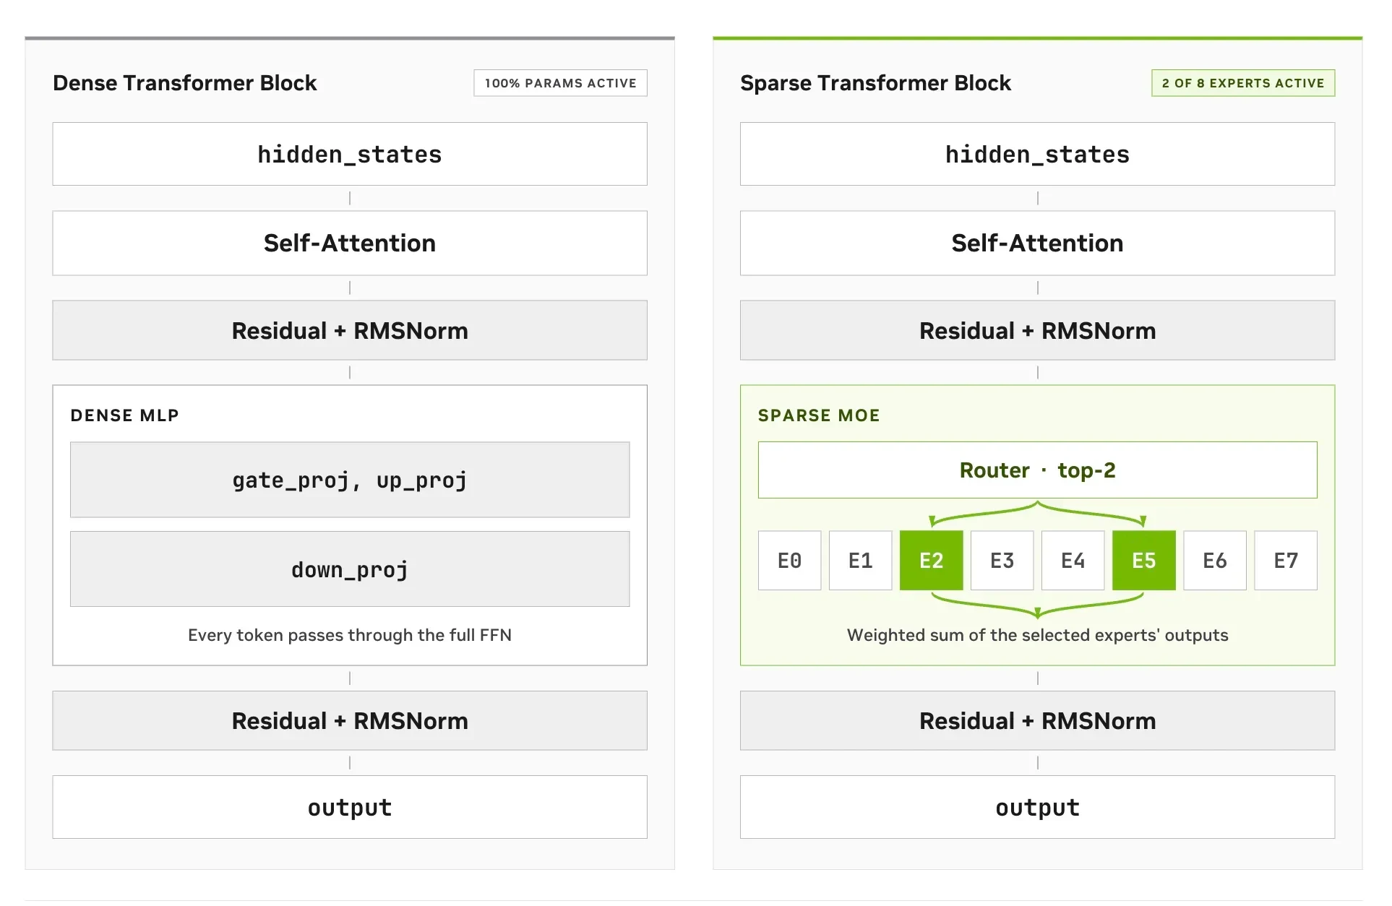Image resolution: width=1392 pixels, height=906 pixels.
Task: Click the Router top-2 box
Action: (x=1038, y=470)
